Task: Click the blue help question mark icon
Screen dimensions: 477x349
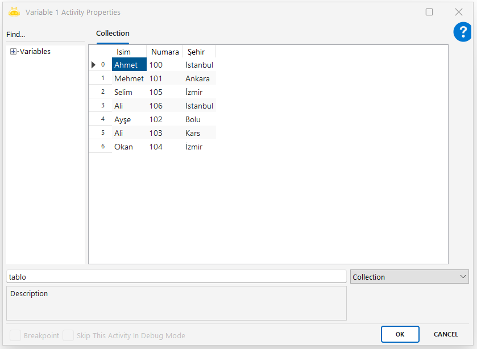Action: (462, 32)
